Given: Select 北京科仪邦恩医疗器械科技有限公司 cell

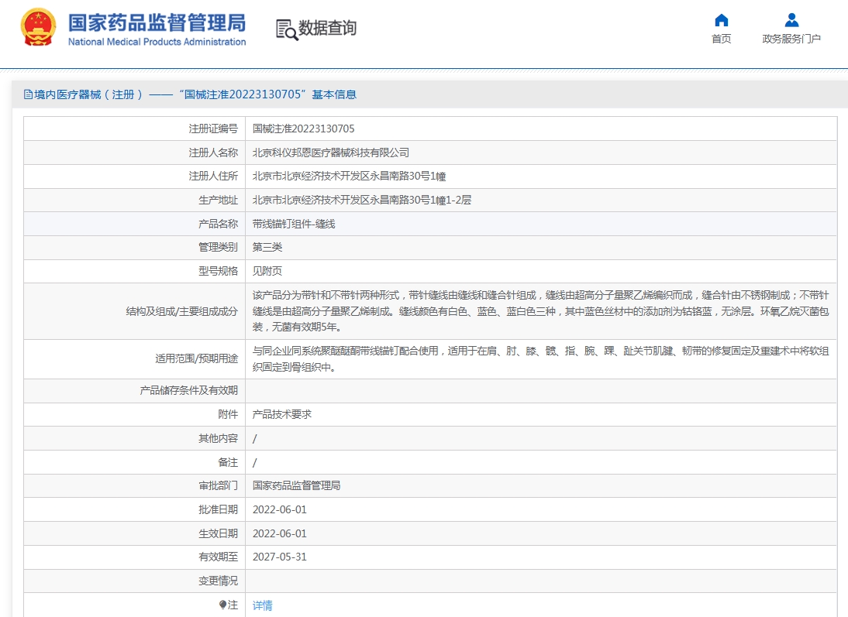Looking at the screenshot, I should [x=330, y=153].
